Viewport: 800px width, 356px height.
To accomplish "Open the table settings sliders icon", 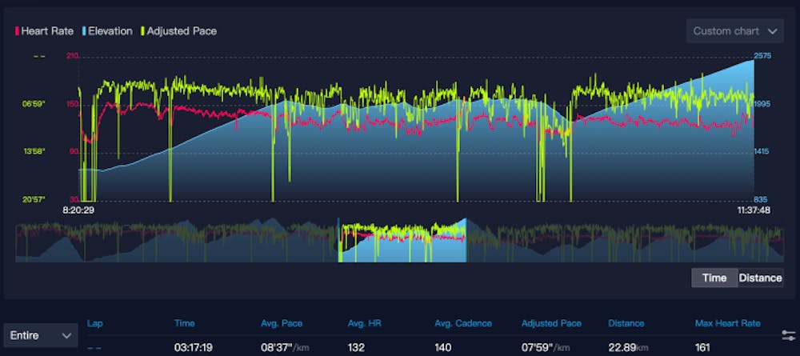I will (x=787, y=334).
